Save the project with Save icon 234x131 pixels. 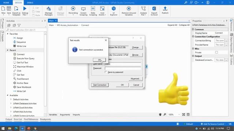(9, 11)
